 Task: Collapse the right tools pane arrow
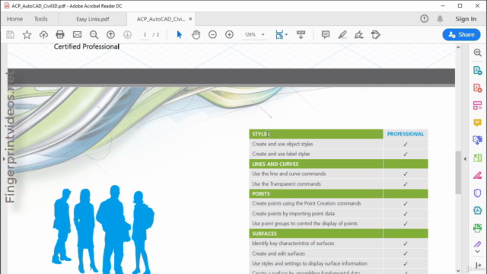tap(465, 159)
